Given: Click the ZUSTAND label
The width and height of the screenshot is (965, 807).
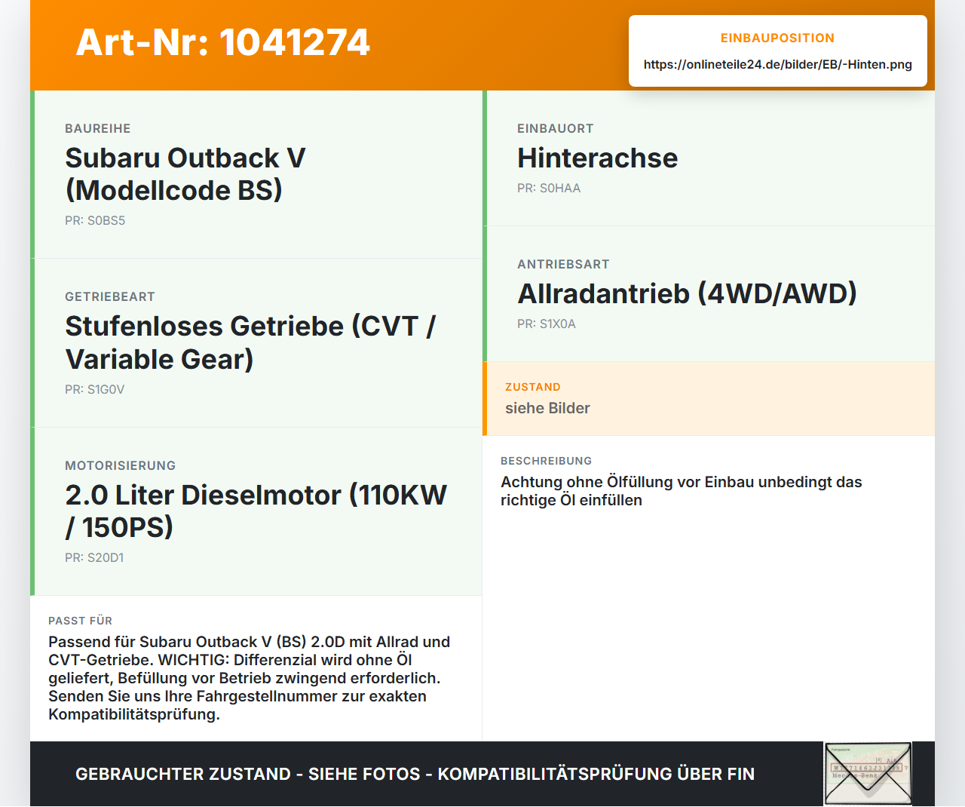Looking at the screenshot, I should coord(533,387).
